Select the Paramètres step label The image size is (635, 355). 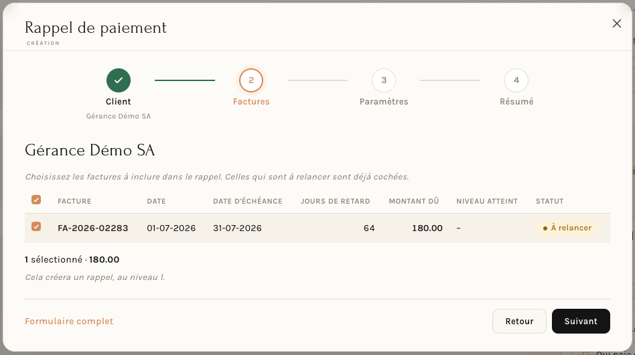pyautogui.click(x=384, y=102)
